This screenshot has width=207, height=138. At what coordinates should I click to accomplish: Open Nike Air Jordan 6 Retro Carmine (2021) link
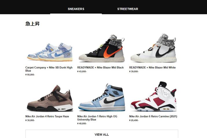(153, 116)
